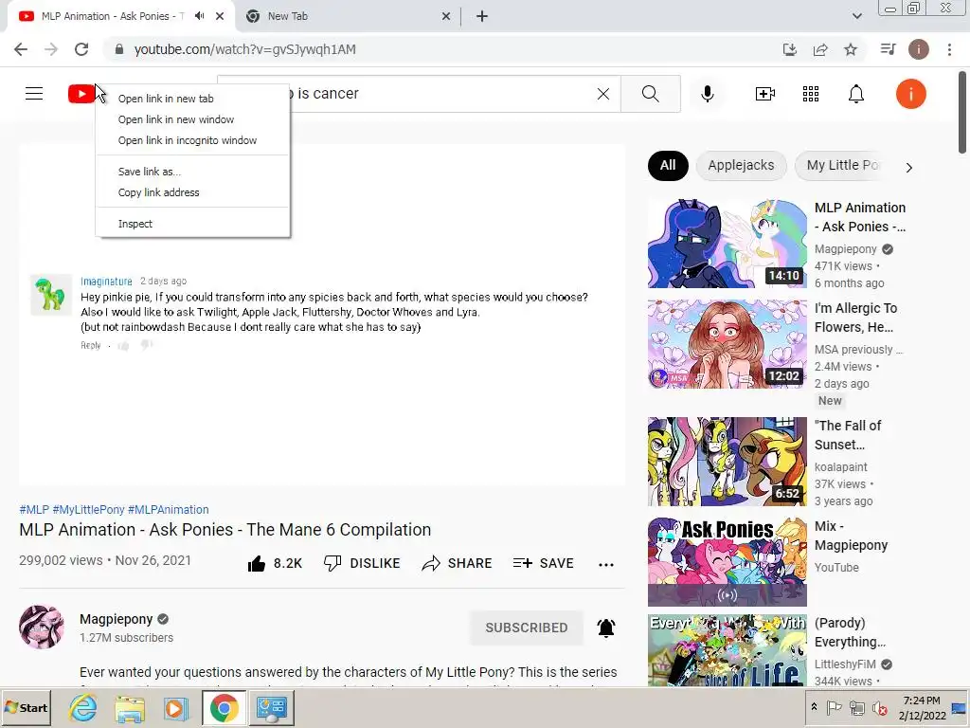
Task: Open the three-dot more actions menu
Action: pyautogui.click(x=606, y=564)
